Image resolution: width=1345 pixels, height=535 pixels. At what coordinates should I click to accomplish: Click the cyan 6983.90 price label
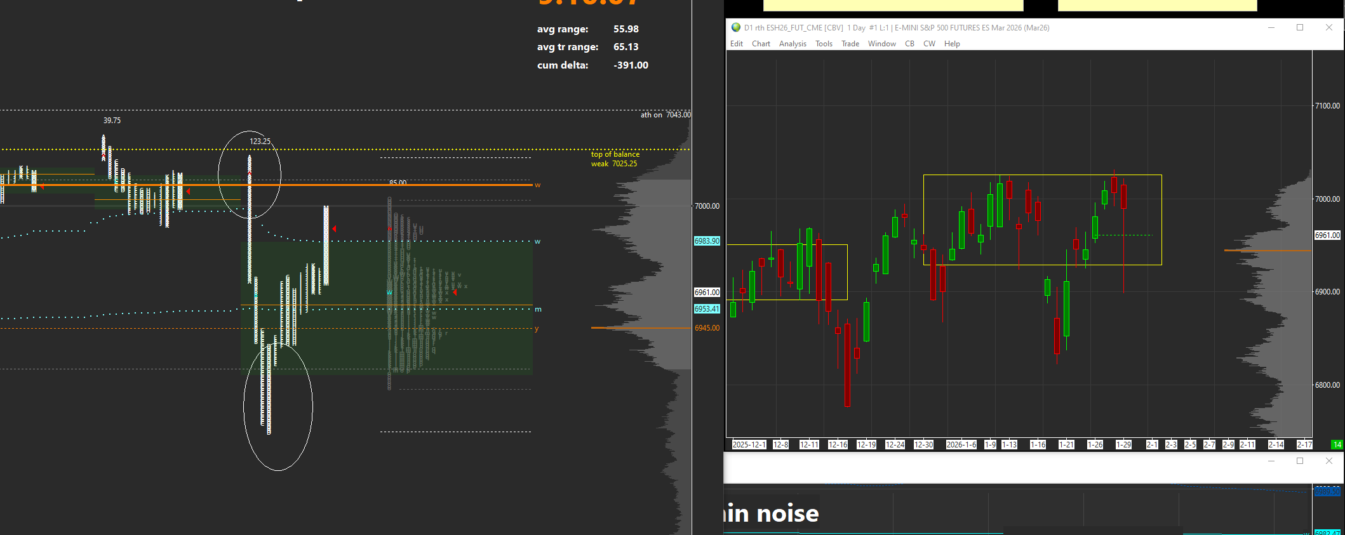[x=707, y=241]
